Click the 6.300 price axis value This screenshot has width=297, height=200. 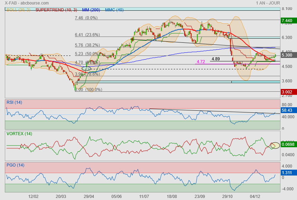pos(287,38)
